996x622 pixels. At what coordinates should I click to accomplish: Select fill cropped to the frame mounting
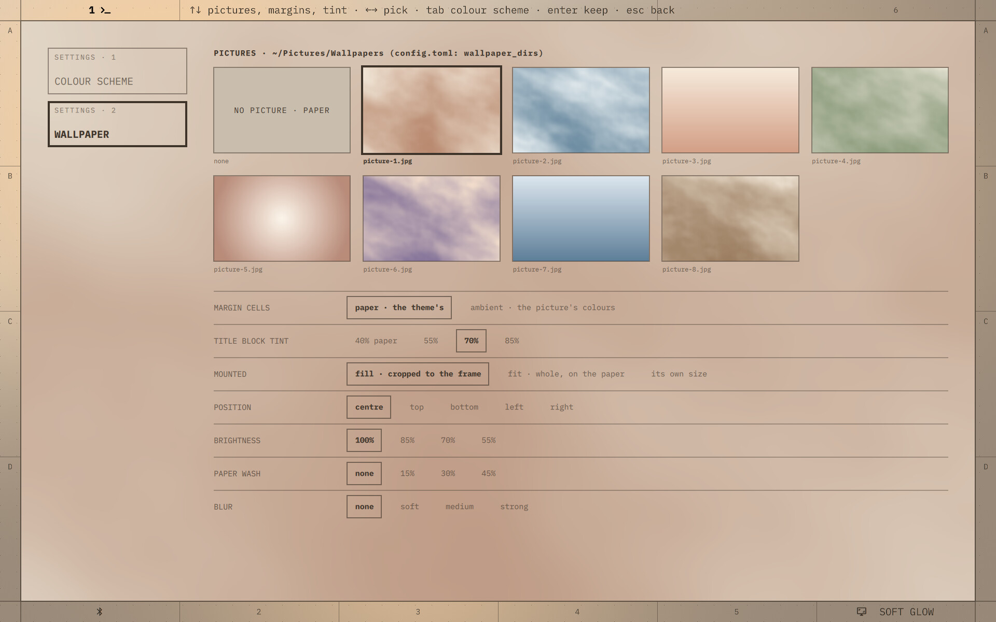tap(418, 374)
